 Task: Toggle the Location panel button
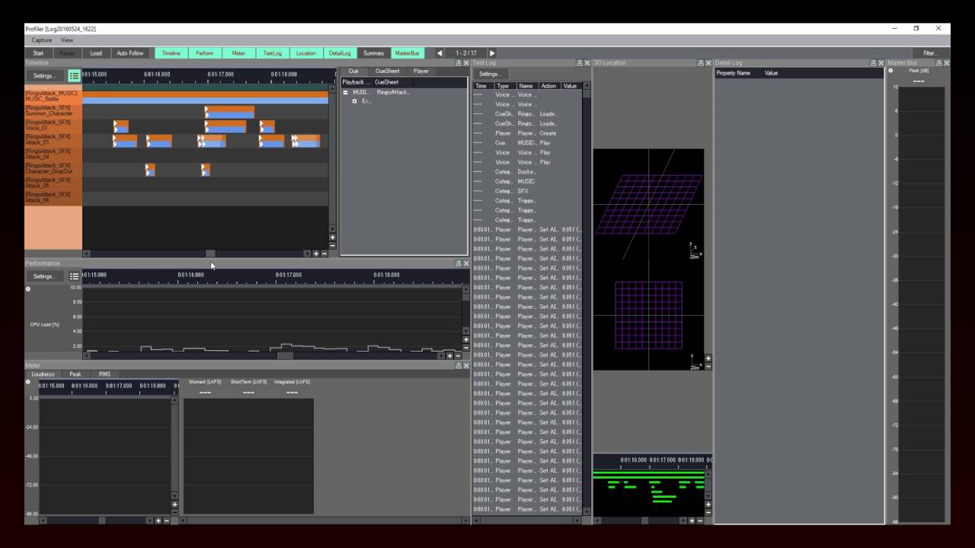305,53
